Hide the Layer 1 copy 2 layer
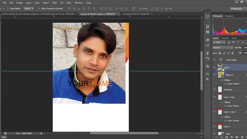 pyautogui.click(x=214, y=112)
